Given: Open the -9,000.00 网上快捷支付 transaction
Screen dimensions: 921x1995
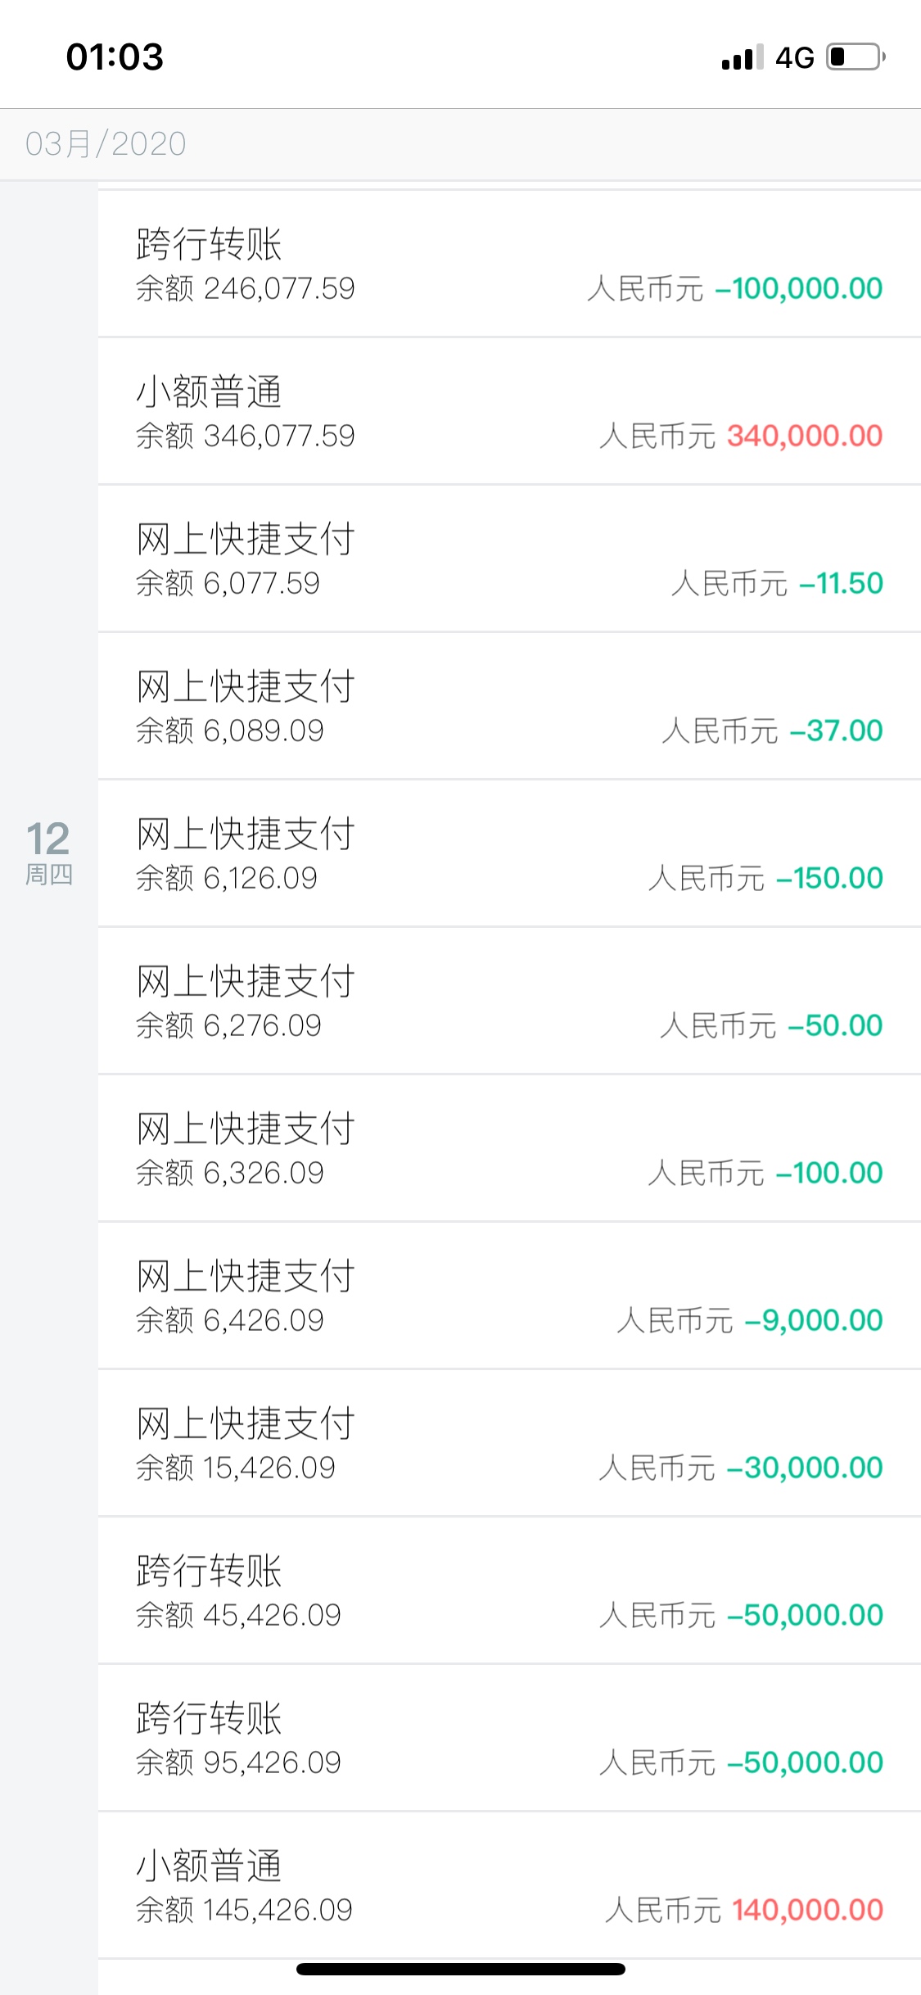Looking at the screenshot, I should tap(509, 1296).
